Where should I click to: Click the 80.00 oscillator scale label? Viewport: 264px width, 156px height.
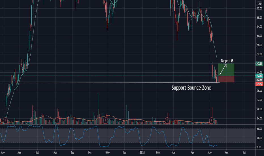pyautogui.click(x=259, y=129)
